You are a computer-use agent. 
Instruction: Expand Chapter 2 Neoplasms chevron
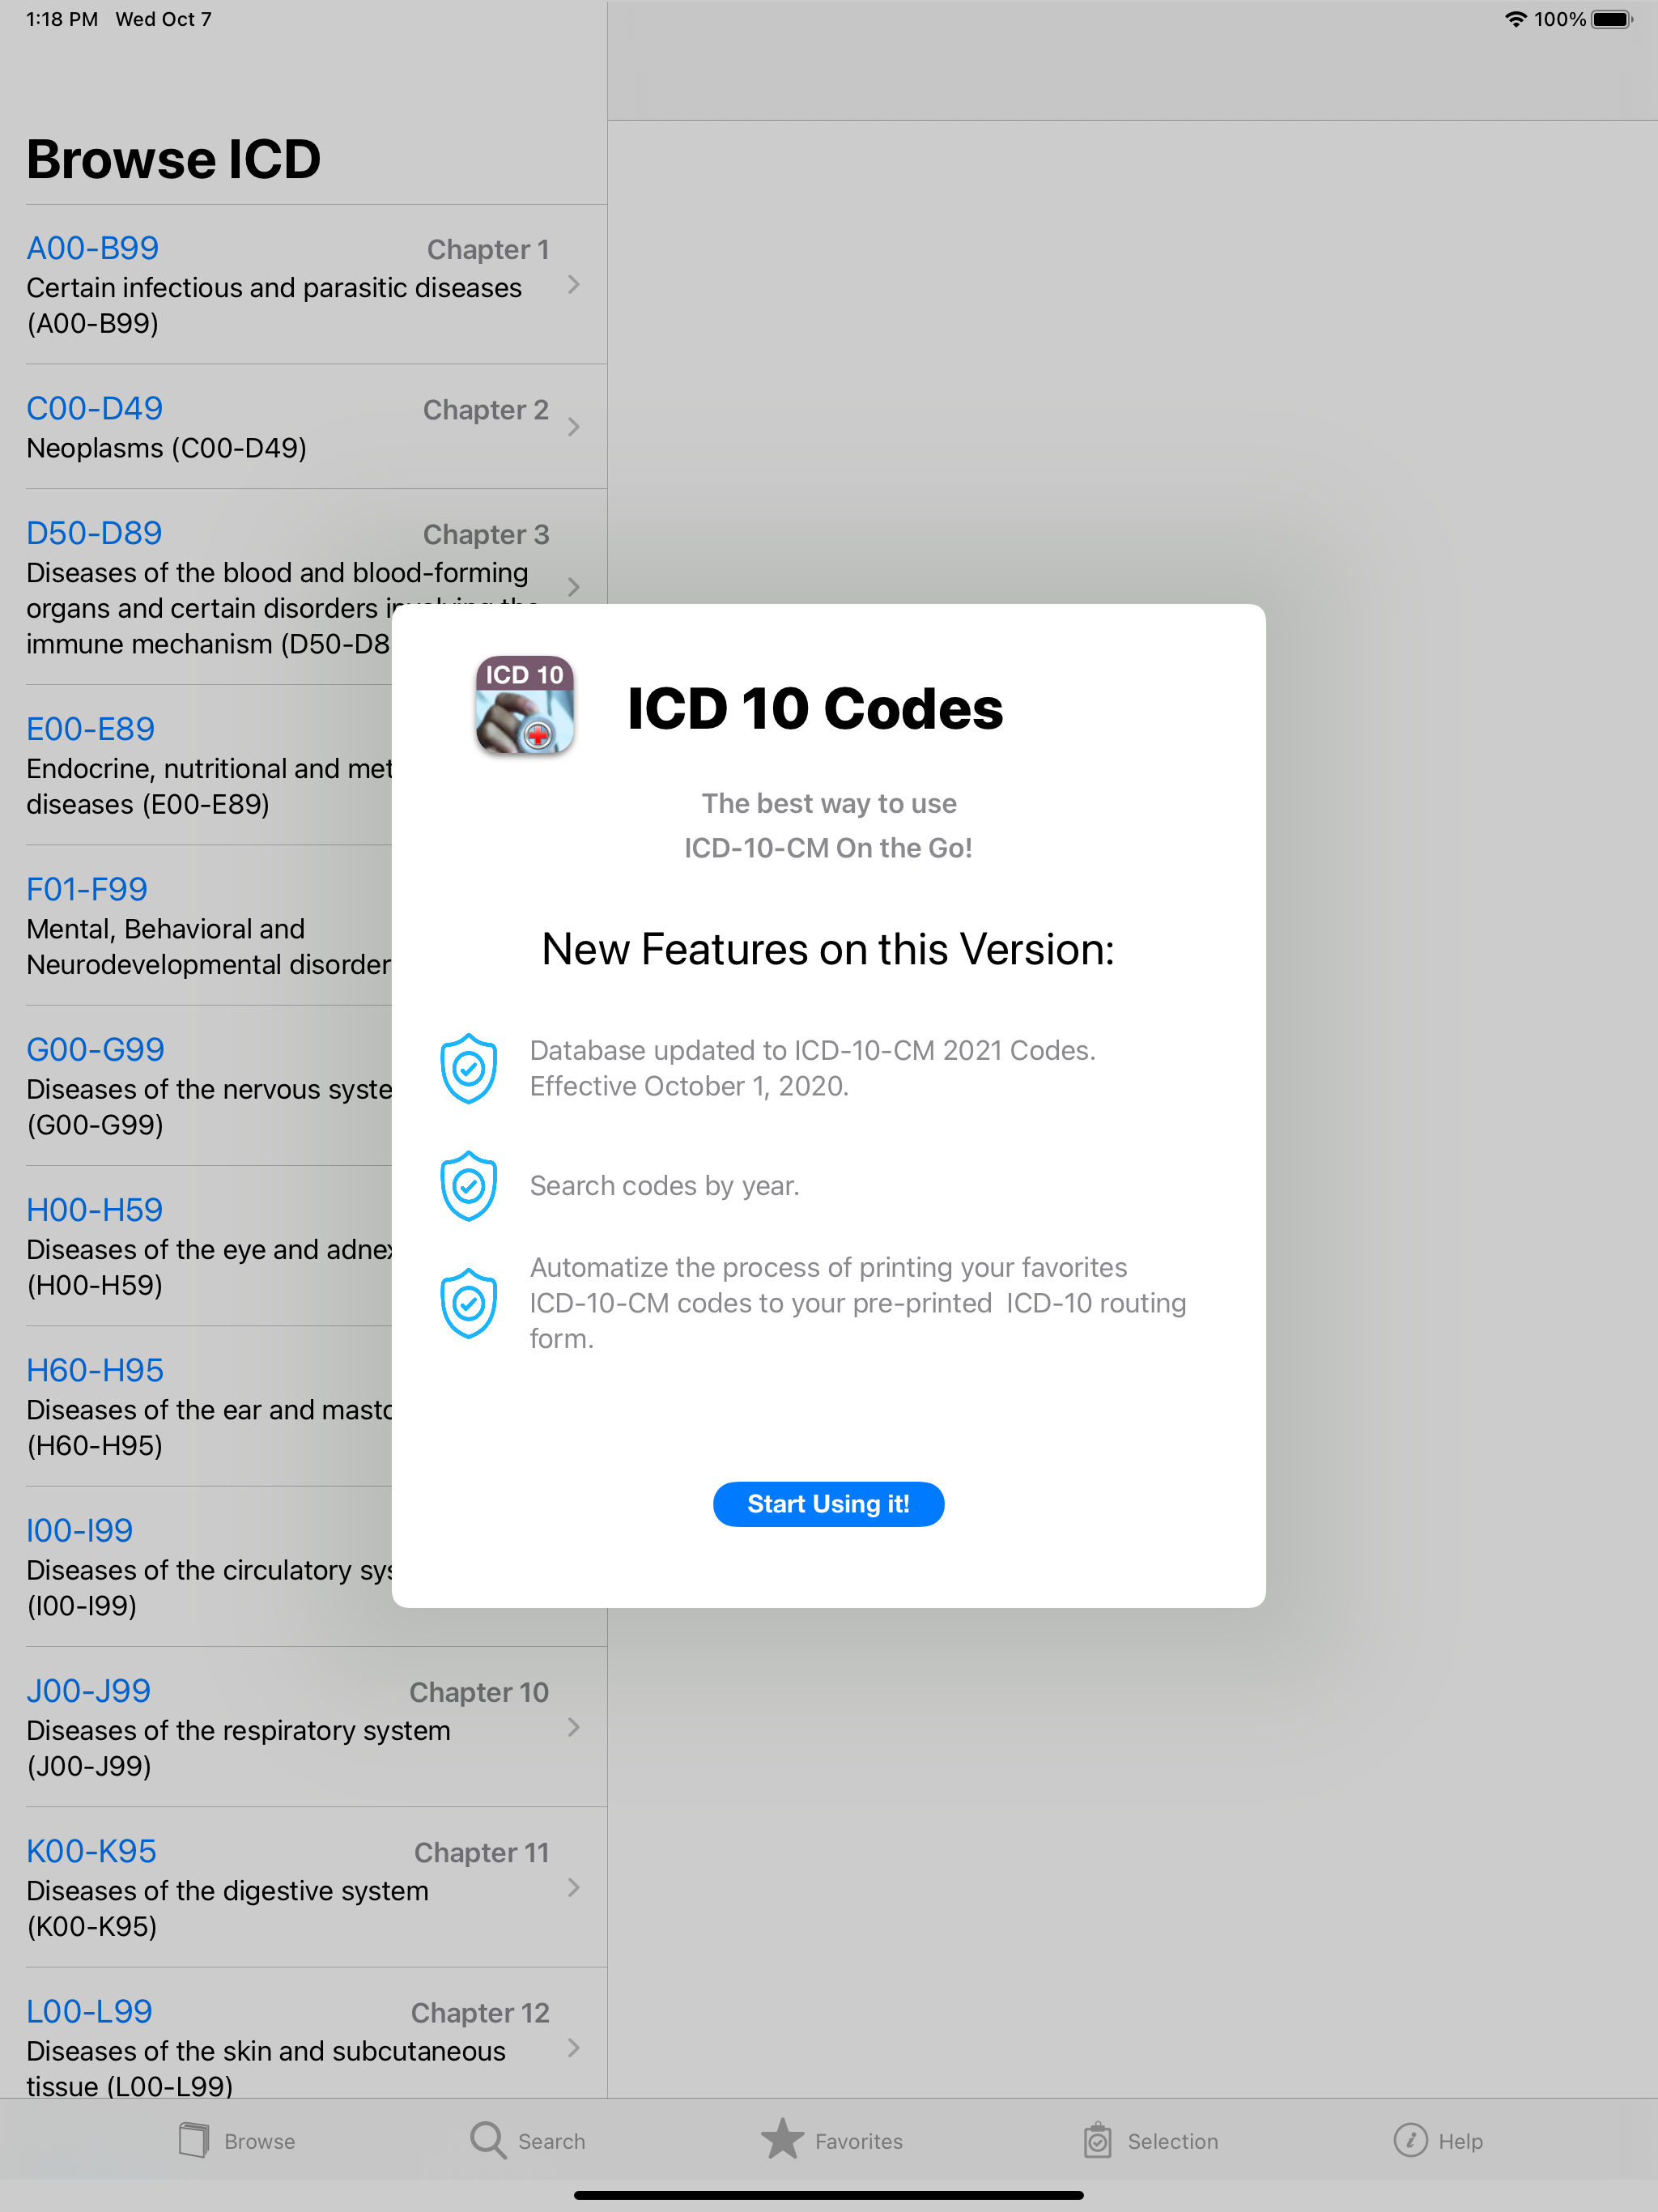(574, 427)
